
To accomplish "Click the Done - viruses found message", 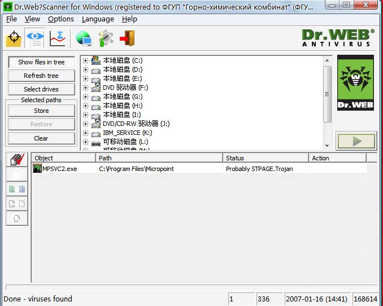I will (38, 299).
